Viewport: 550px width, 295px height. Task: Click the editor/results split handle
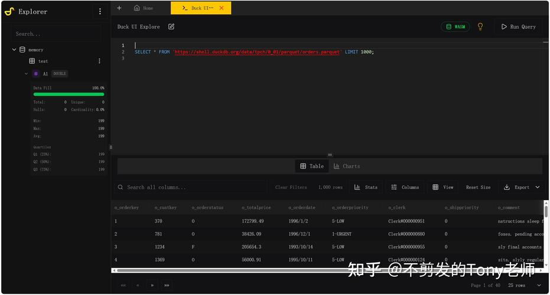(x=330, y=155)
